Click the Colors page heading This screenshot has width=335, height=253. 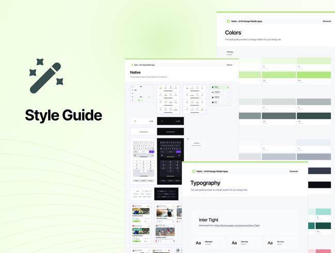(233, 33)
